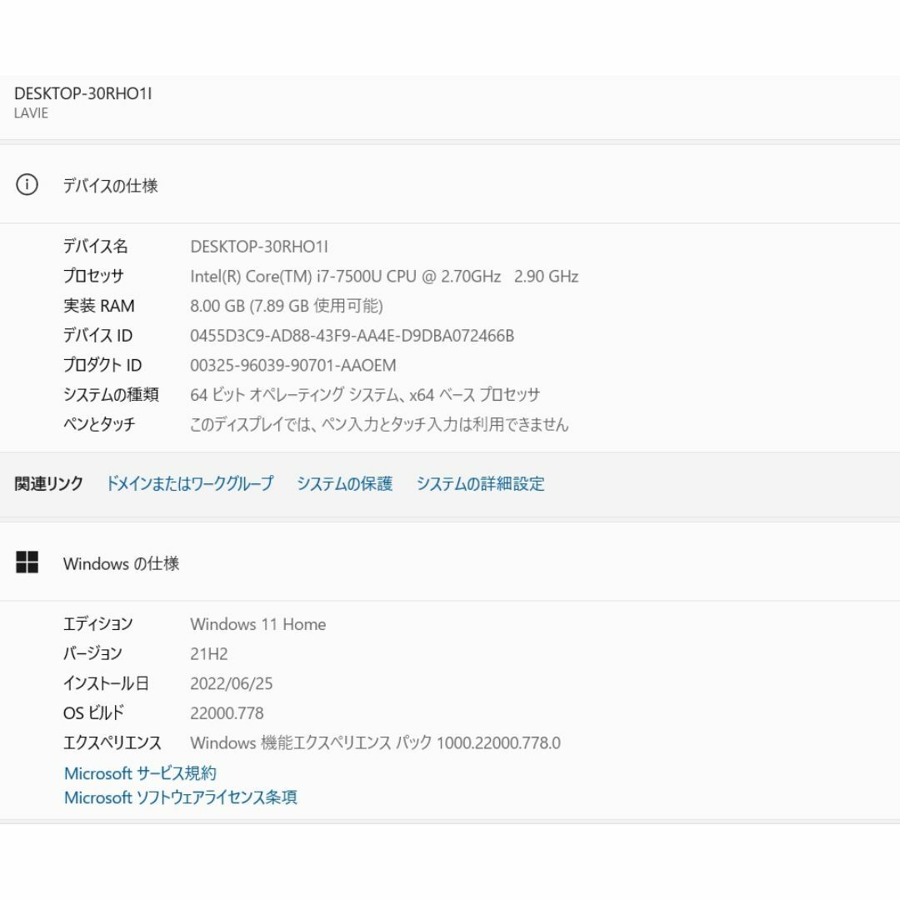The image size is (900, 900).
Task: Click the エクスペリエンス label
Action: 112,742
